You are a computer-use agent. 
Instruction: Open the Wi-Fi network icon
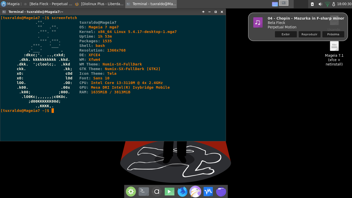pyautogui.click(x=327, y=4)
